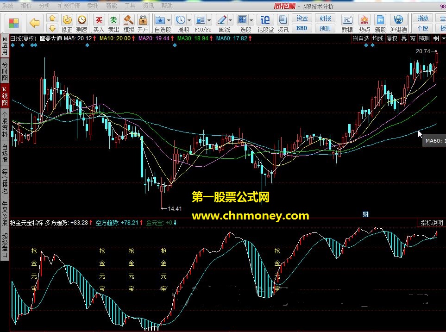Open the 扩展行情 menu
The image size is (446, 332).
click(69, 6)
